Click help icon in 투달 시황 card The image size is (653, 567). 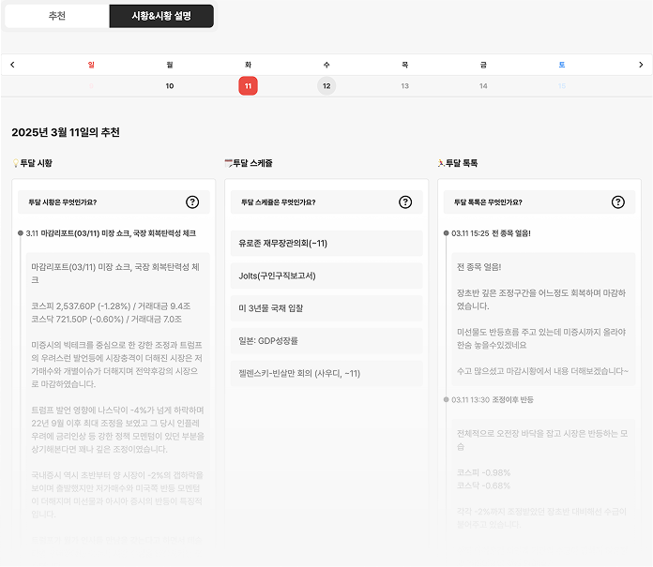point(192,201)
